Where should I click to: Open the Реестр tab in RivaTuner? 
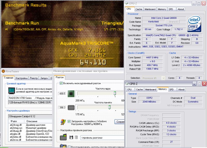(34, 78)
